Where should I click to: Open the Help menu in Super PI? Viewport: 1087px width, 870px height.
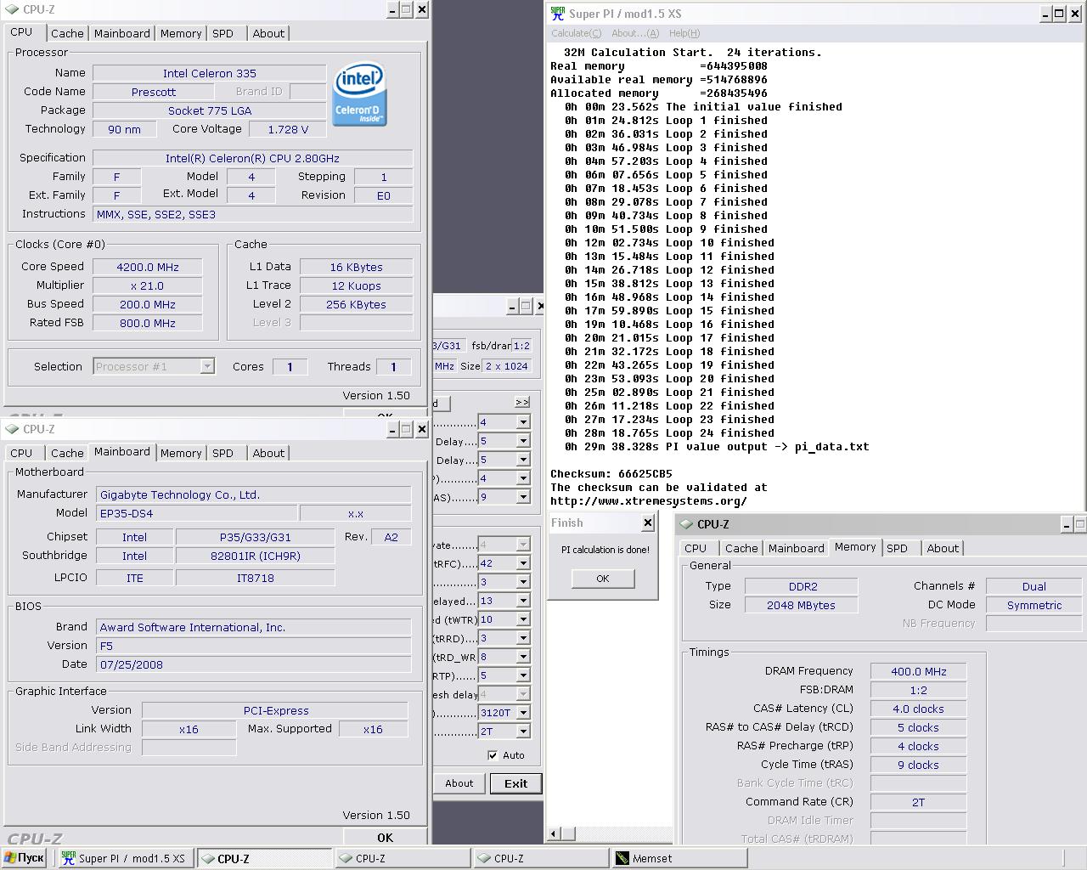pyautogui.click(x=684, y=33)
